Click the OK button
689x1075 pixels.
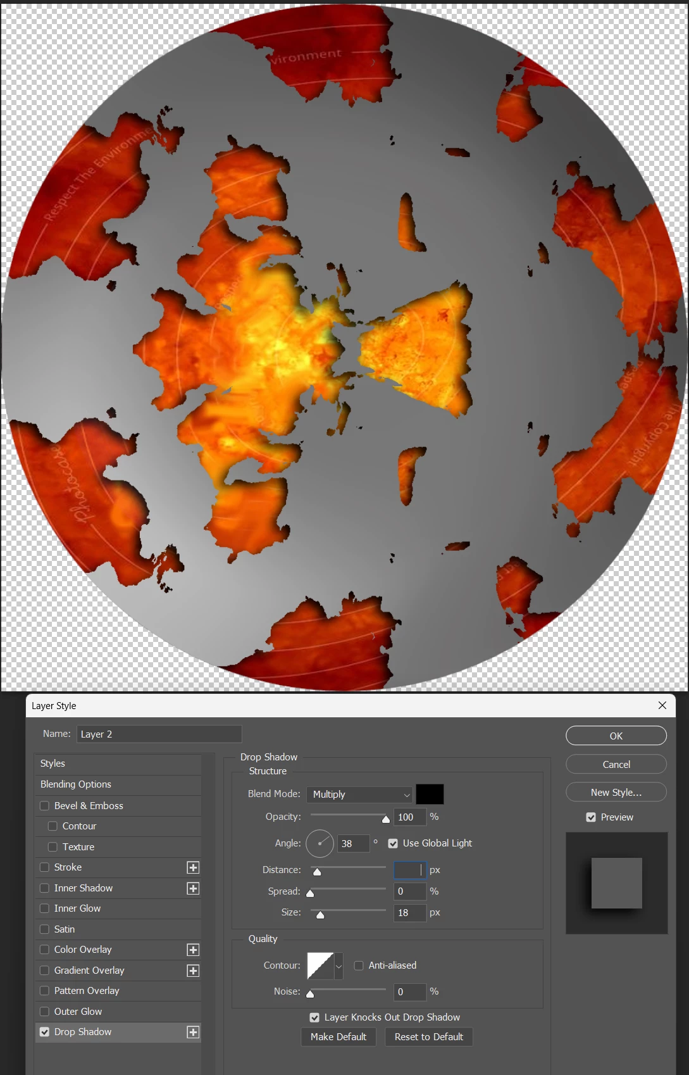point(616,736)
